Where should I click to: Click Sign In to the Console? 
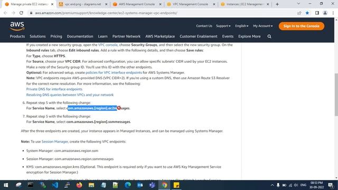[x=302, y=26]
